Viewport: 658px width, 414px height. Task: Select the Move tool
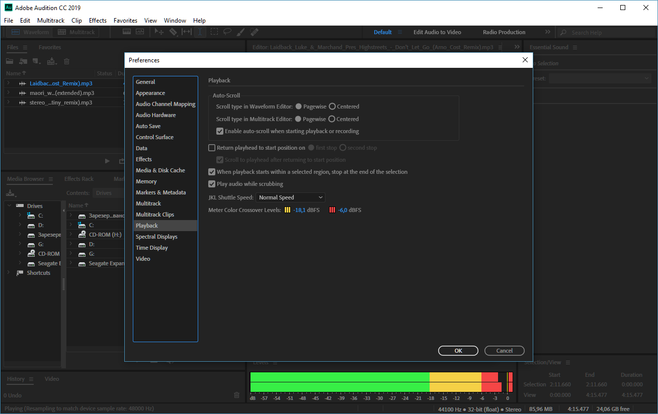pyautogui.click(x=159, y=32)
